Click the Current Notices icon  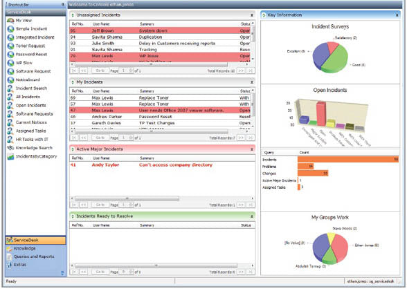coord(10,122)
